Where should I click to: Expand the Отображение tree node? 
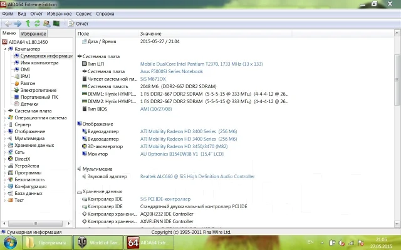pyautogui.click(x=5, y=132)
